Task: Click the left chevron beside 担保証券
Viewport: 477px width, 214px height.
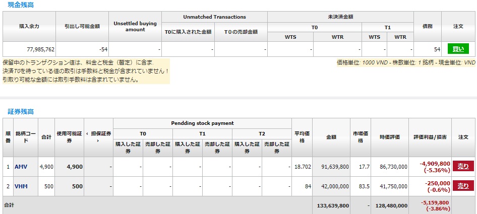Action: [87, 133]
